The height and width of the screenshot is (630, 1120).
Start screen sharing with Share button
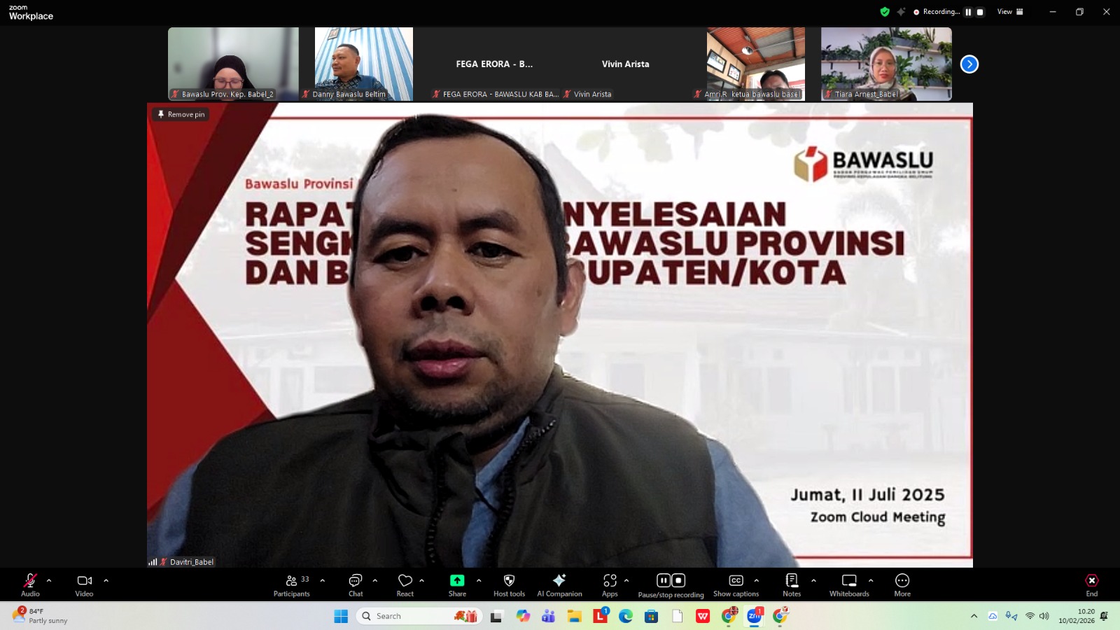click(457, 585)
